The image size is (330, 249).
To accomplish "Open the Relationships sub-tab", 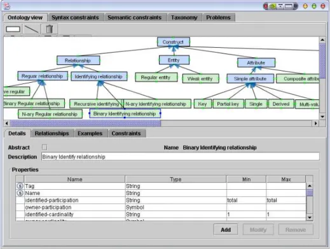I will click(x=52, y=134).
